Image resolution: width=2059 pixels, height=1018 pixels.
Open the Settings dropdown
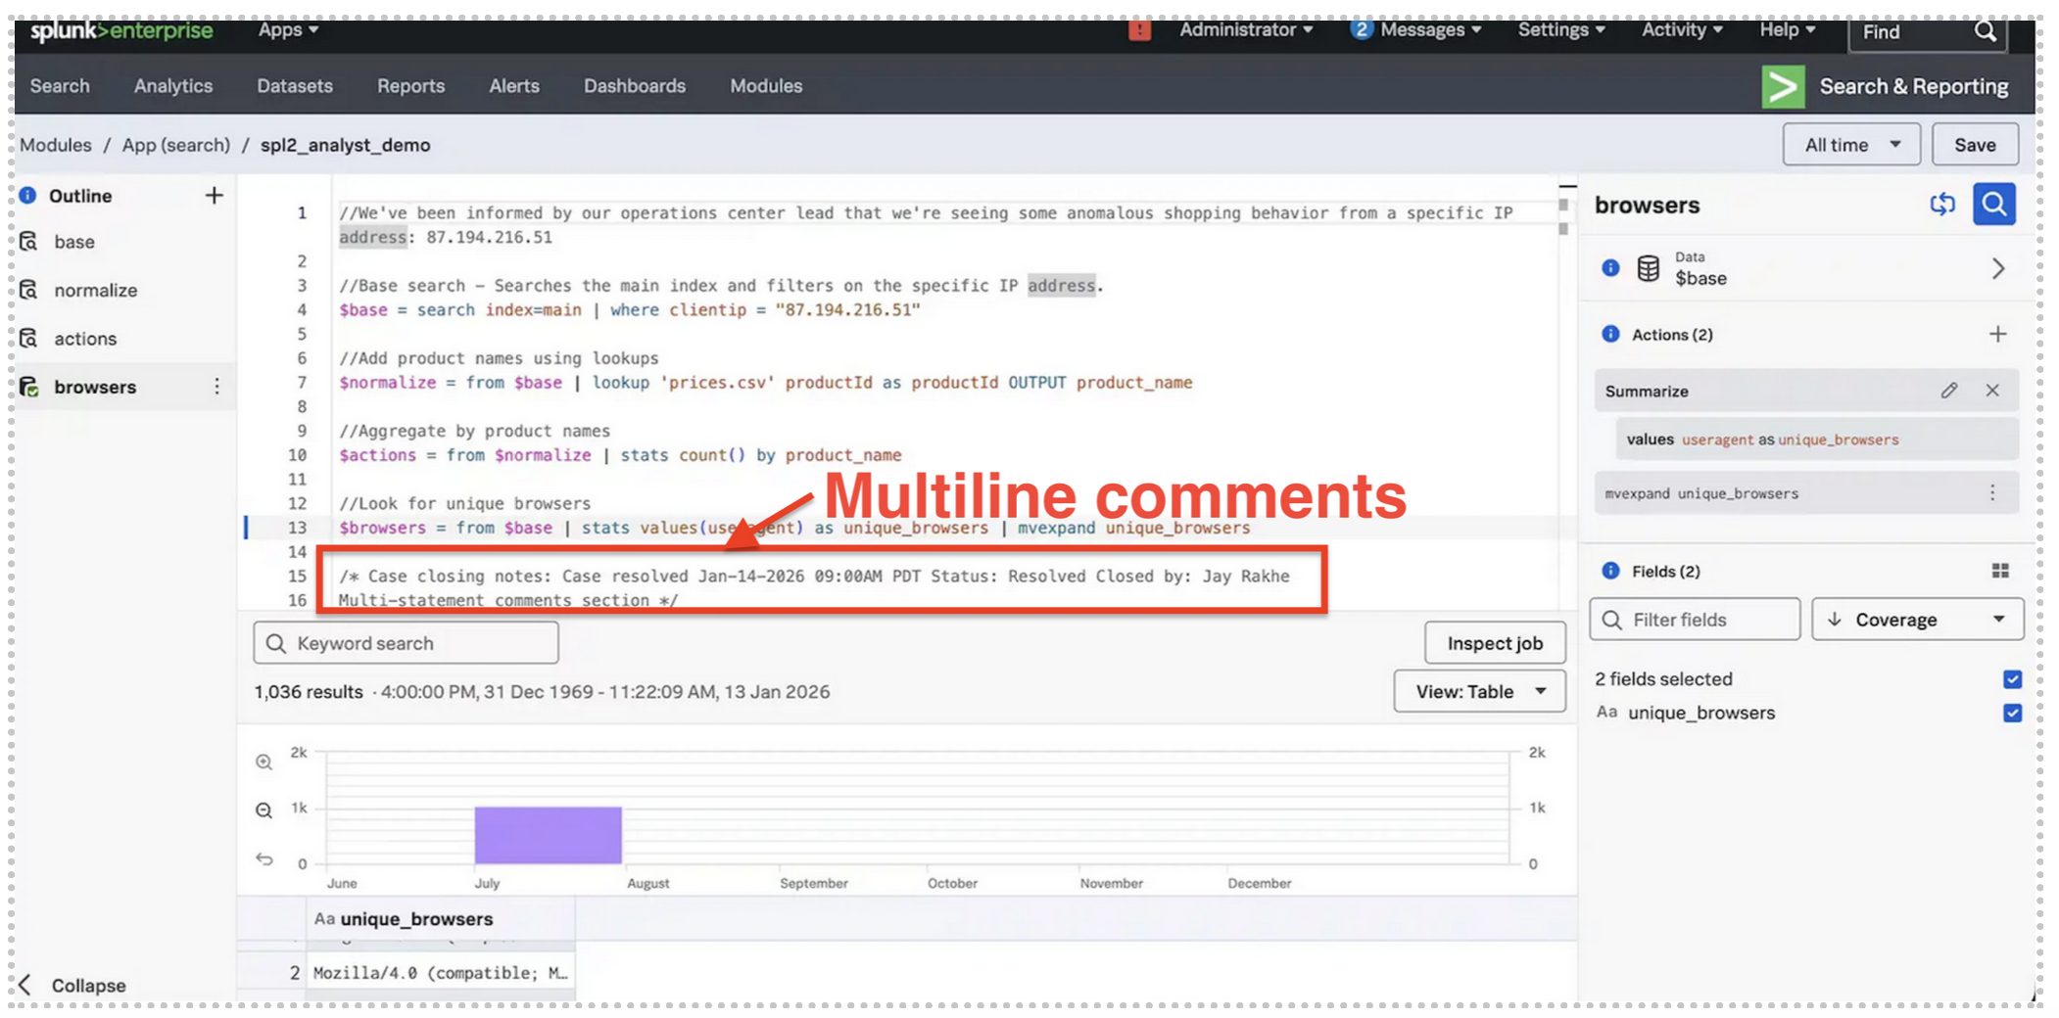tap(1561, 30)
